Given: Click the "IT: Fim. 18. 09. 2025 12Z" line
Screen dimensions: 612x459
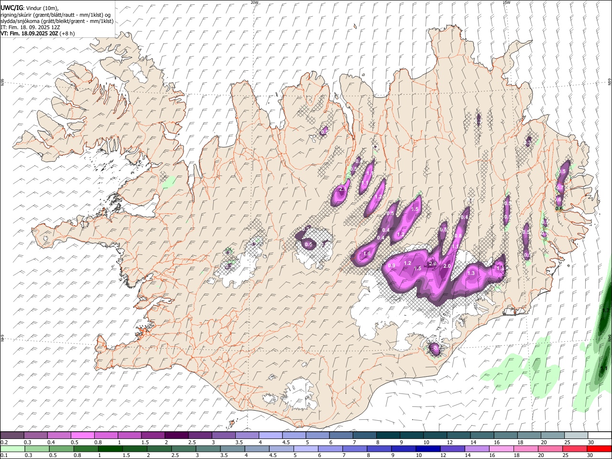Looking at the screenshot, I should (30, 27).
